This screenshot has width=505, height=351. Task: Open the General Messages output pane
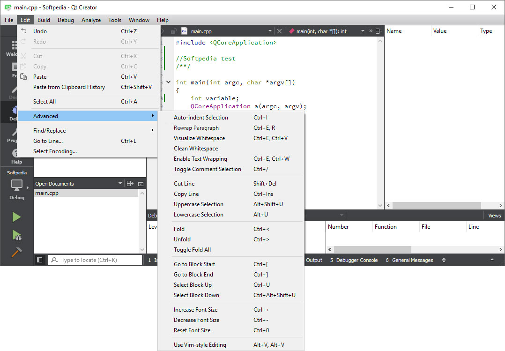pyautogui.click(x=409, y=260)
